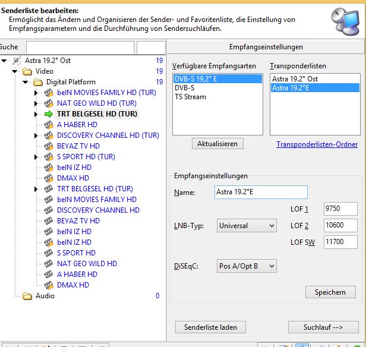Click into the LOF 1 input field
366x347 pixels.
tap(340, 209)
